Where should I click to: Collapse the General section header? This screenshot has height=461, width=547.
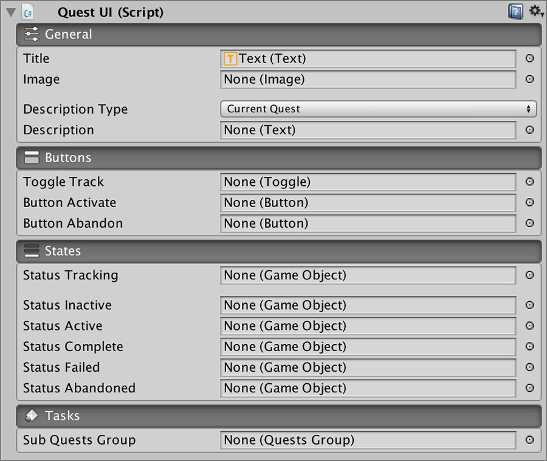(278, 35)
